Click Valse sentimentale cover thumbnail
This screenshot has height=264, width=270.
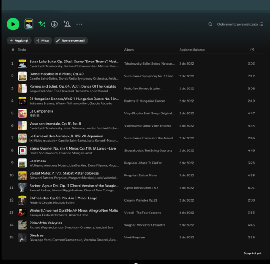click(22, 126)
